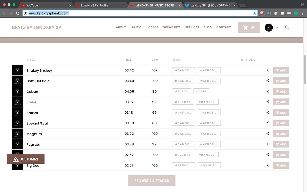307x192 pixels.
Task: Add Brave to cart
Action: (281, 102)
